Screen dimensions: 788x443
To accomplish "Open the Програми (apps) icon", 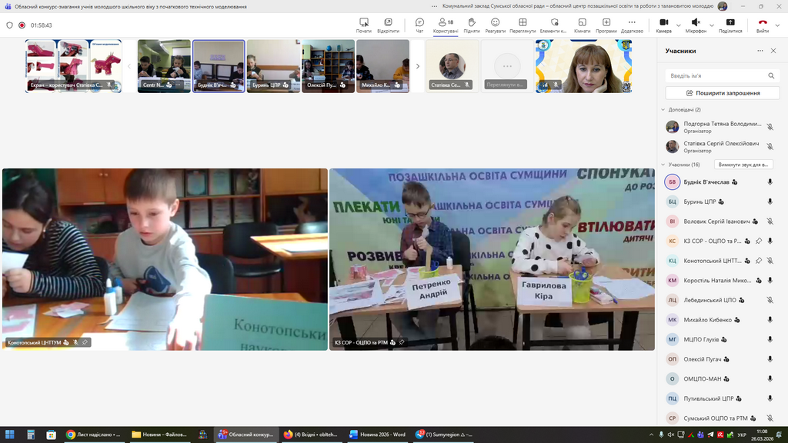I will pos(606,25).
